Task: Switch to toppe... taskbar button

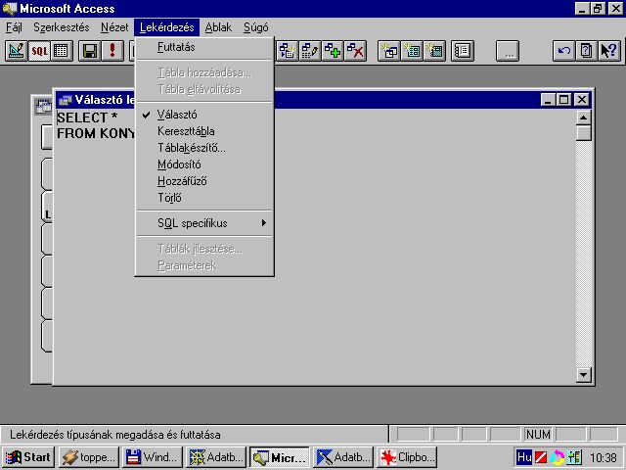Action: coord(89,457)
